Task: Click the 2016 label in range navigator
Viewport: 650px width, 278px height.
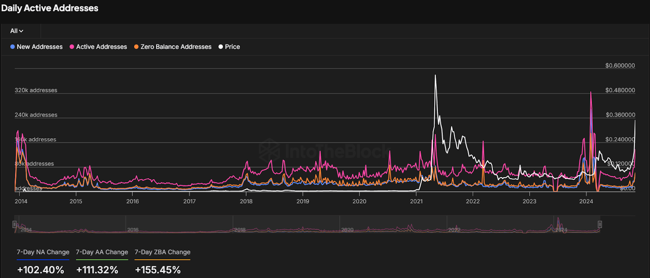Action: pyautogui.click(x=133, y=230)
